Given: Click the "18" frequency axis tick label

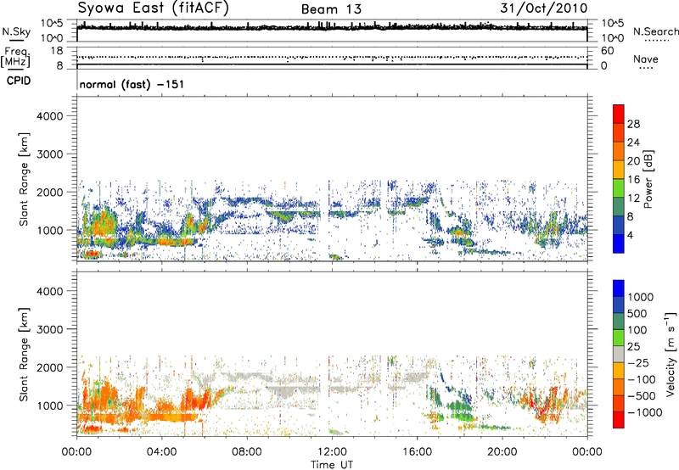Looking at the screenshot, I should pos(57,51).
